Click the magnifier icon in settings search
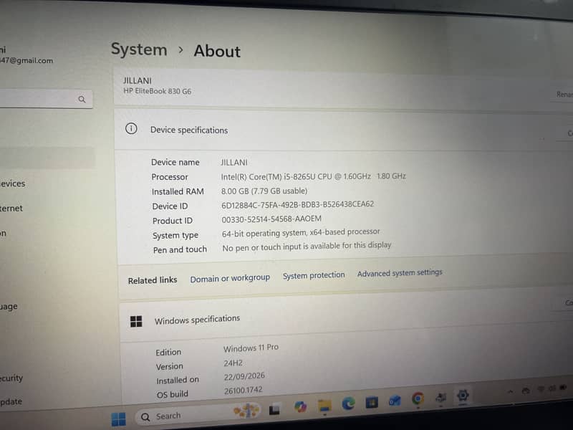573x430 pixels. tap(82, 99)
